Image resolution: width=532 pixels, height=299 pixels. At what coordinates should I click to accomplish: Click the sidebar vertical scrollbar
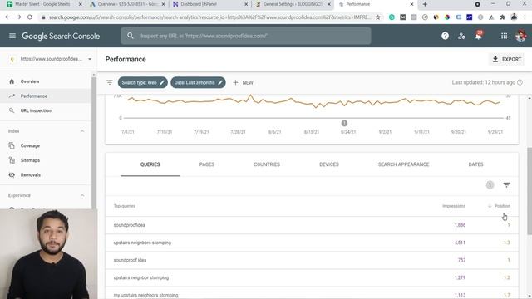coord(94,142)
